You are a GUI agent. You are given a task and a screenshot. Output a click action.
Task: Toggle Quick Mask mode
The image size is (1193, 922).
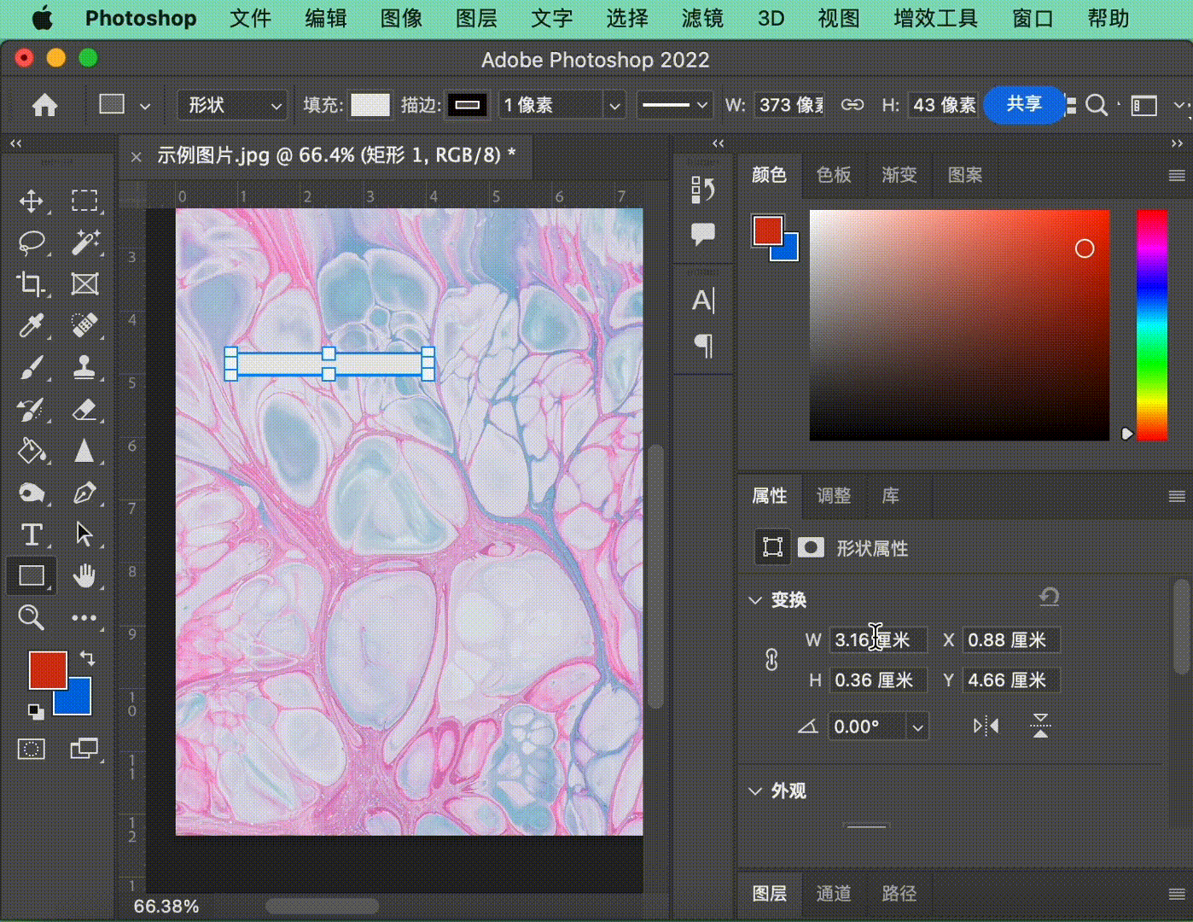(32, 750)
